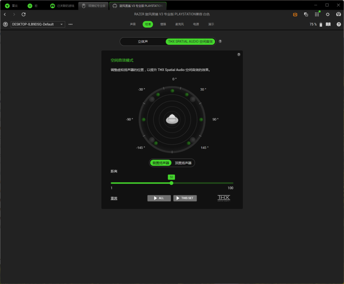Go forward with the right arrow
This screenshot has height=284, width=344.
[x=14, y=14]
